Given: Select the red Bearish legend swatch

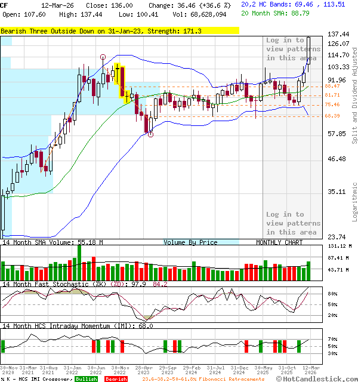Looking at the screenshot, I should [116, 379].
